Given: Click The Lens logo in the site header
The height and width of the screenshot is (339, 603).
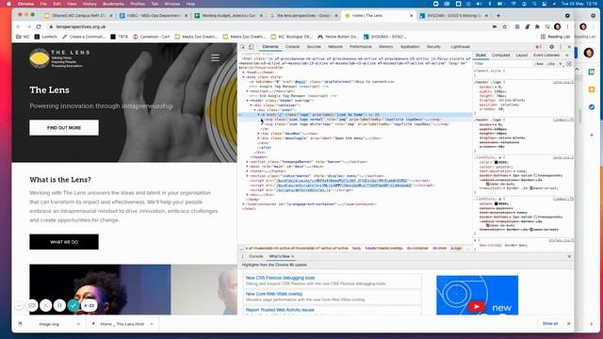Looking at the screenshot, I should (59, 58).
